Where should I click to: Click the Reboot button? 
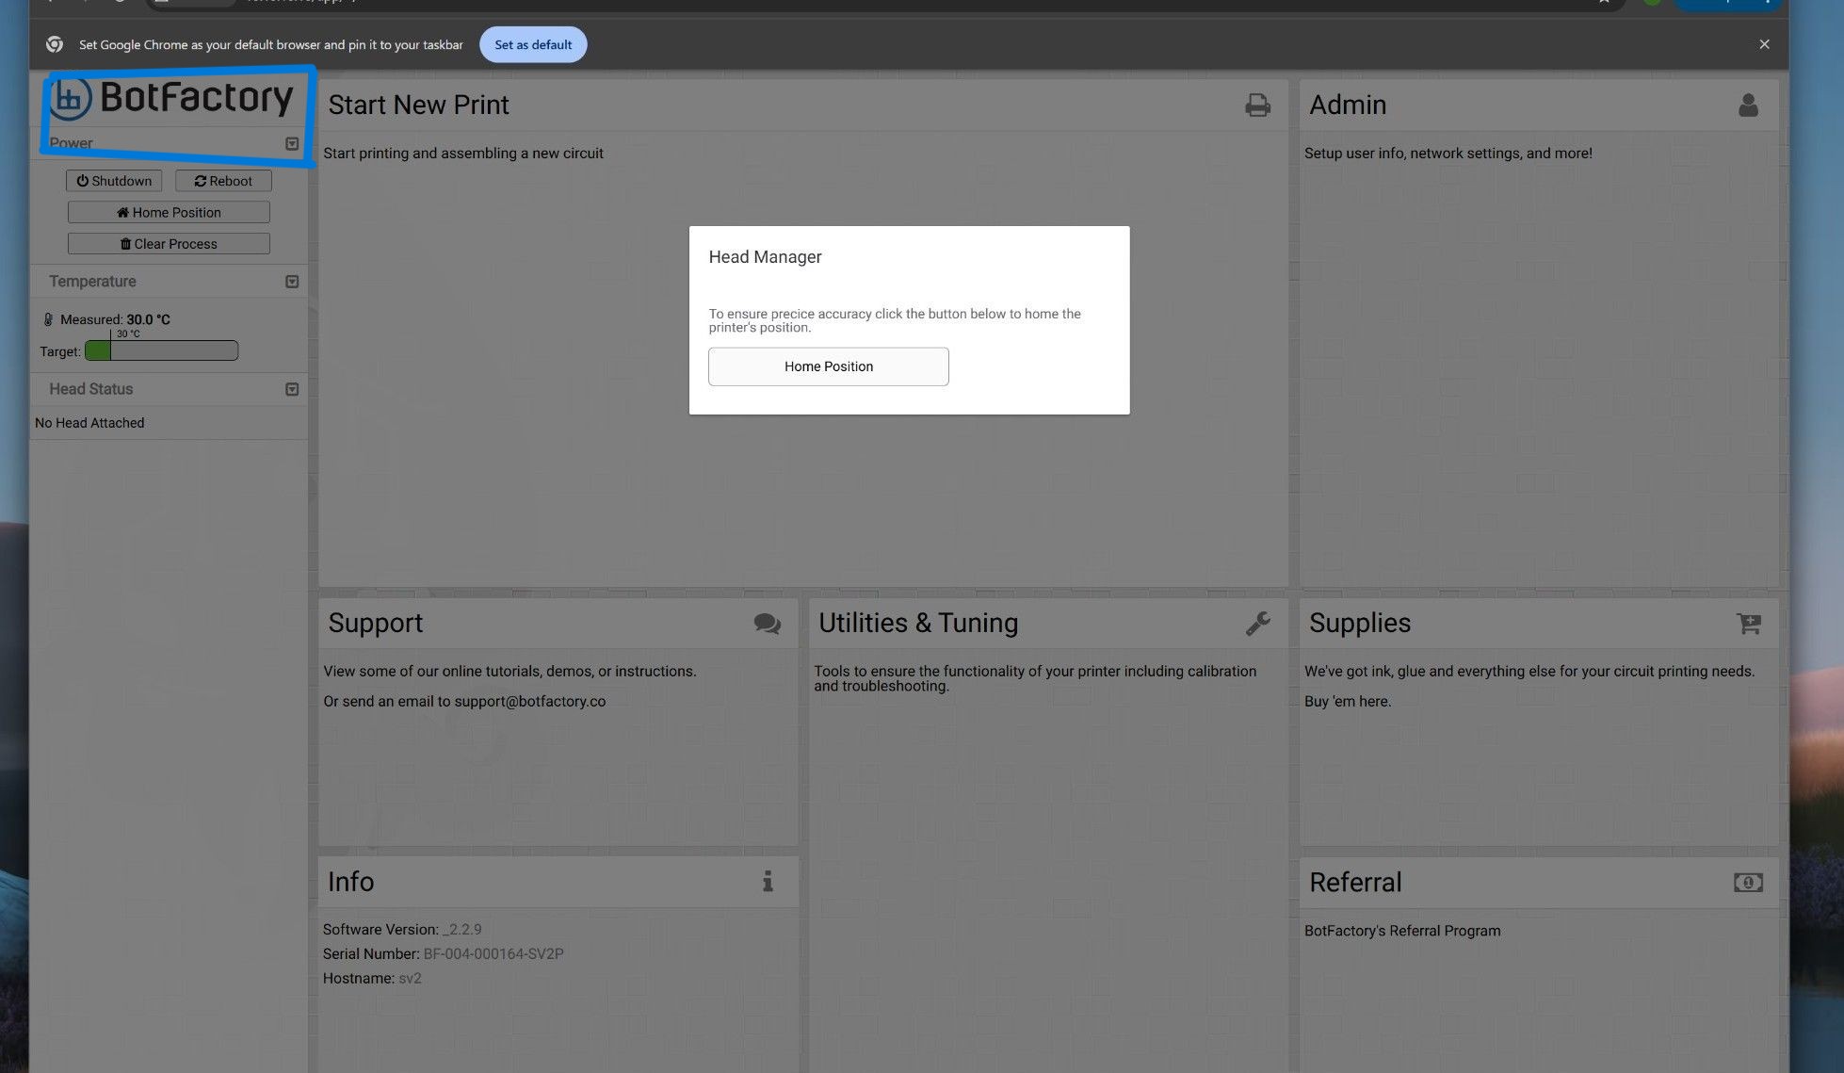point(223,181)
